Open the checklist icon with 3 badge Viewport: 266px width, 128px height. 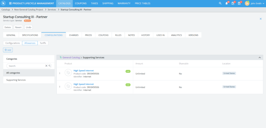click(x=239, y=3)
